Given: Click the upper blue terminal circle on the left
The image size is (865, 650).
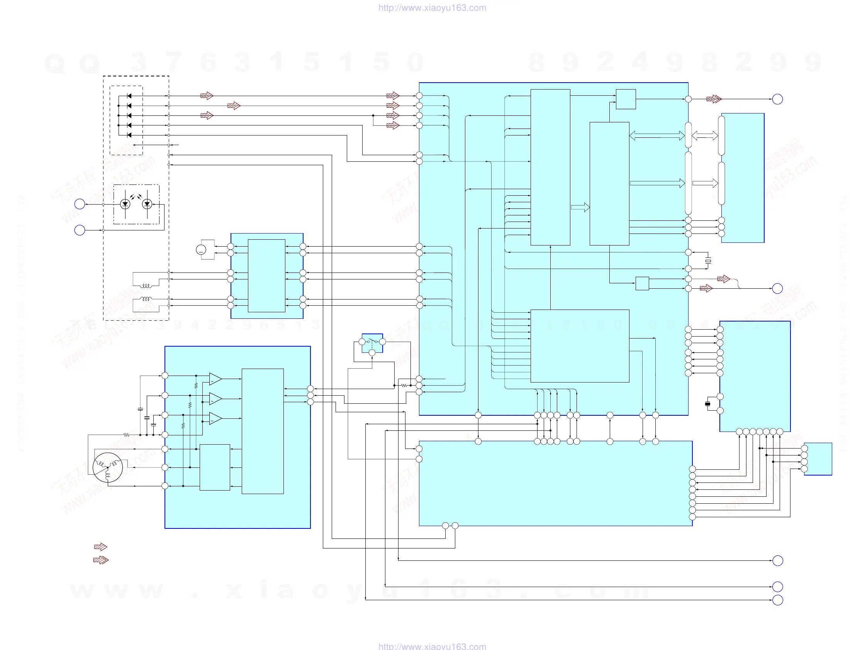Looking at the screenshot, I should click(80, 204).
